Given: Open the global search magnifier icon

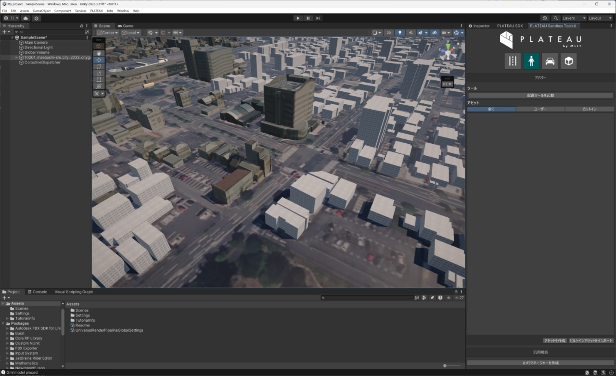Looking at the screenshot, I should tap(556, 18).
